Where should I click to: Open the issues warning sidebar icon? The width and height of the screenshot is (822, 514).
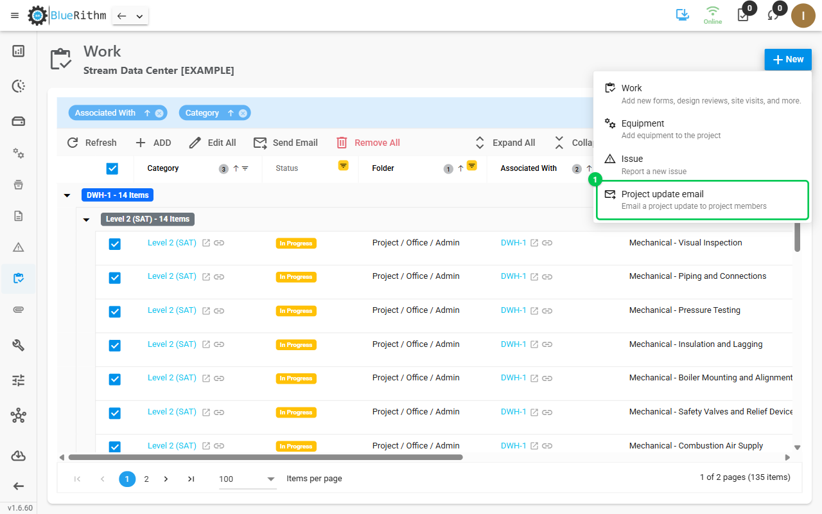19,247
